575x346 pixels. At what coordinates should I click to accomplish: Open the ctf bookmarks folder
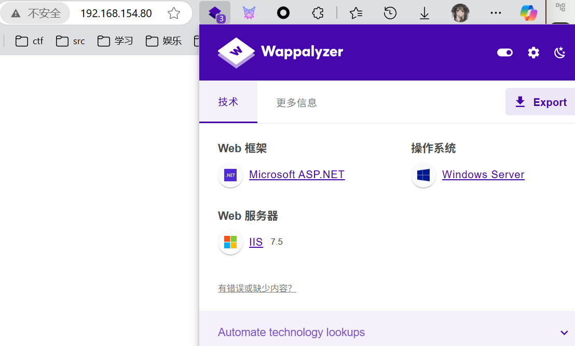pos(30,41)
